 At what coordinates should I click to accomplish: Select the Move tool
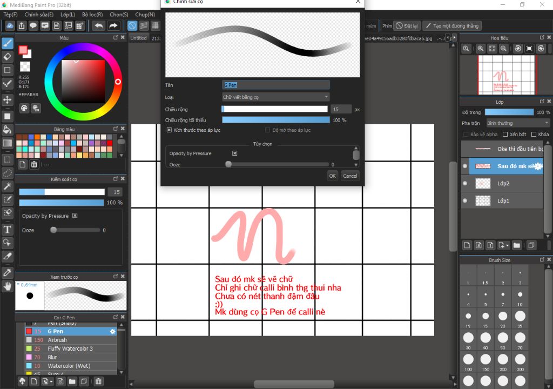[x=8, y=100]
